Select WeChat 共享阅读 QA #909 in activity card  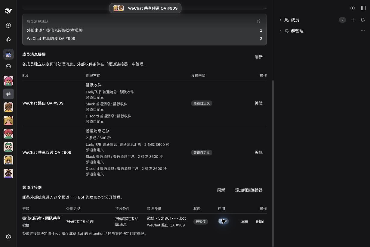(x=144, y=39)
